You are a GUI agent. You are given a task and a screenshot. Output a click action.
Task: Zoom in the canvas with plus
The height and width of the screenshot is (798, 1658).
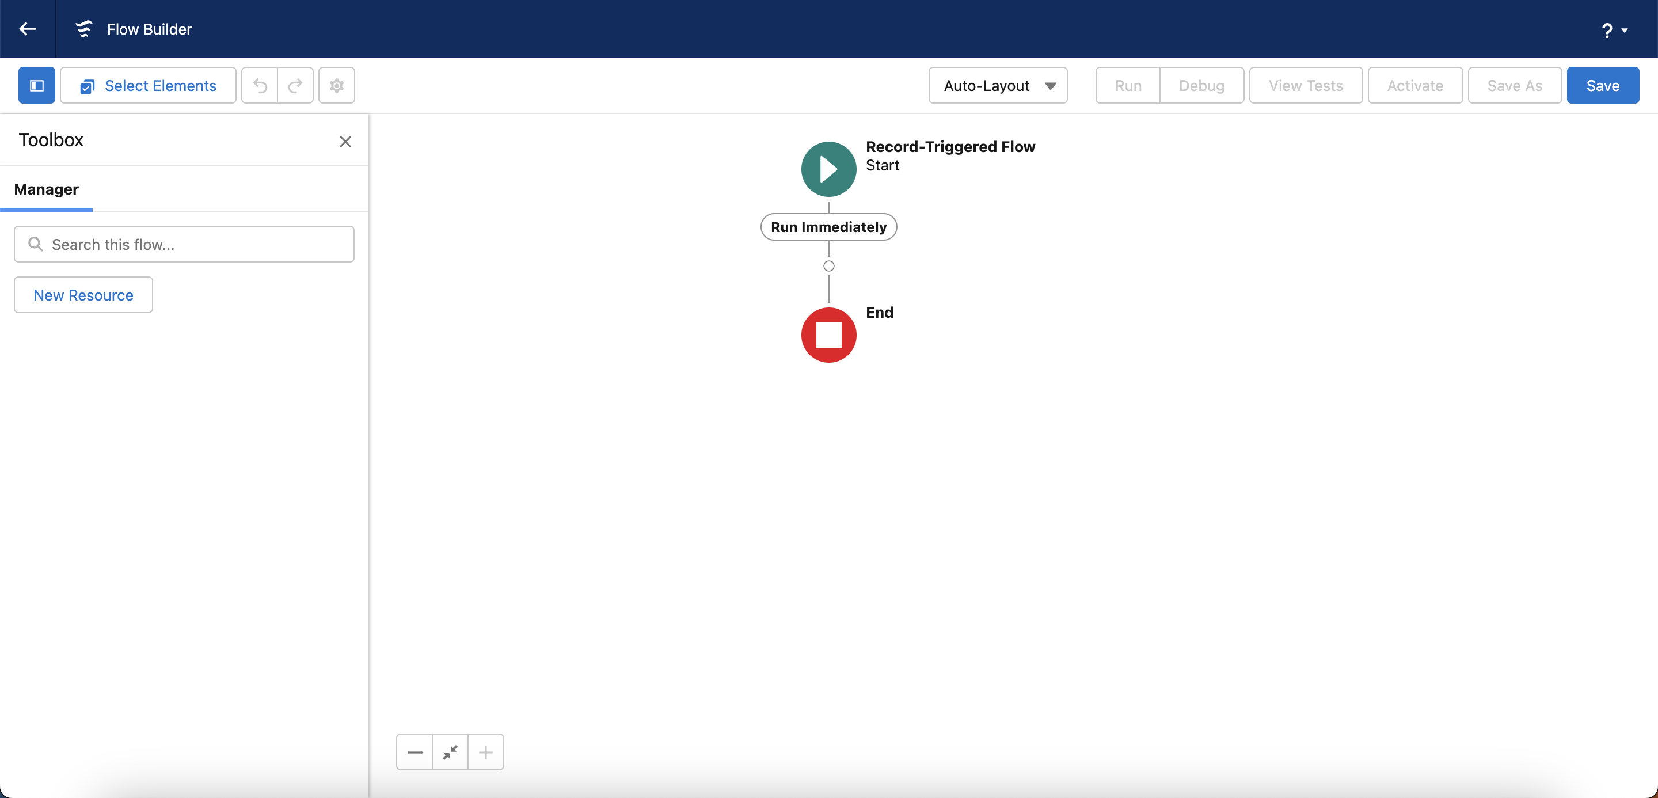point(486,752)
